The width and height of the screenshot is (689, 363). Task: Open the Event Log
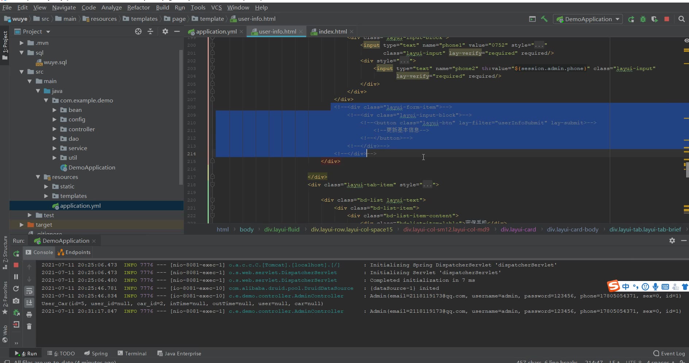[669, 353]
